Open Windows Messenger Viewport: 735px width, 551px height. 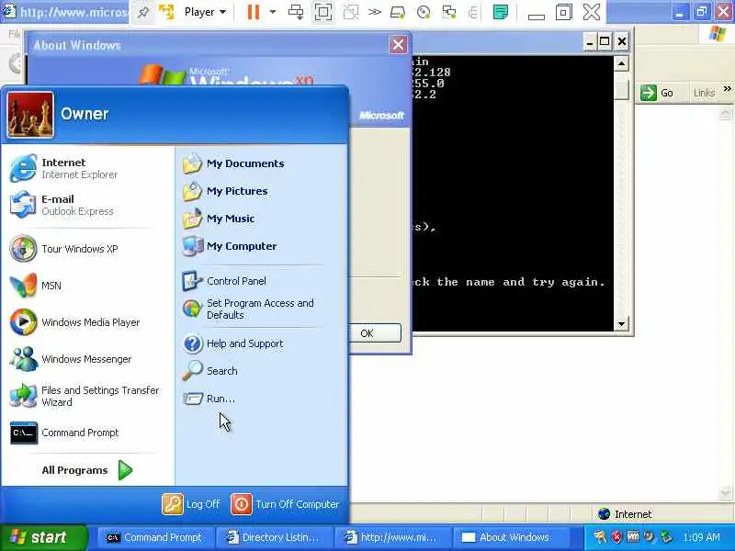(x=71, y=359)
